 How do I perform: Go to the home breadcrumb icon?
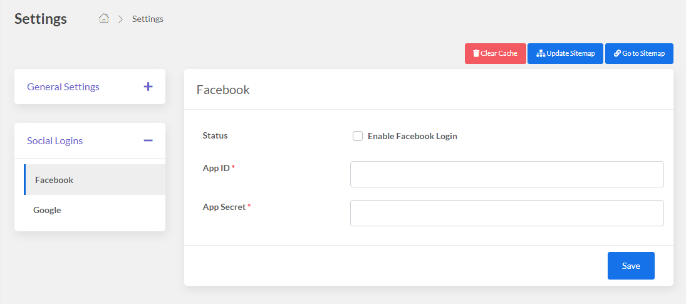104,18
